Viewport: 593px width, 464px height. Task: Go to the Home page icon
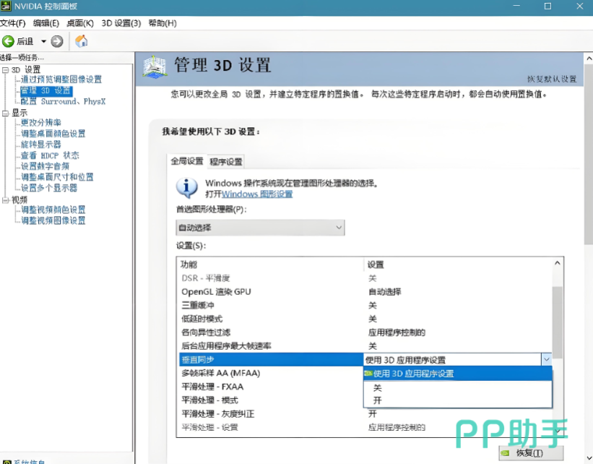[81, 41]
